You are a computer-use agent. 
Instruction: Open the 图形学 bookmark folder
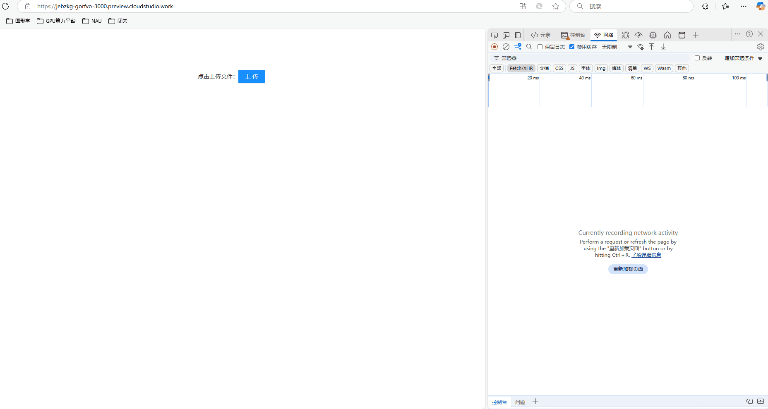click(18, 21)
